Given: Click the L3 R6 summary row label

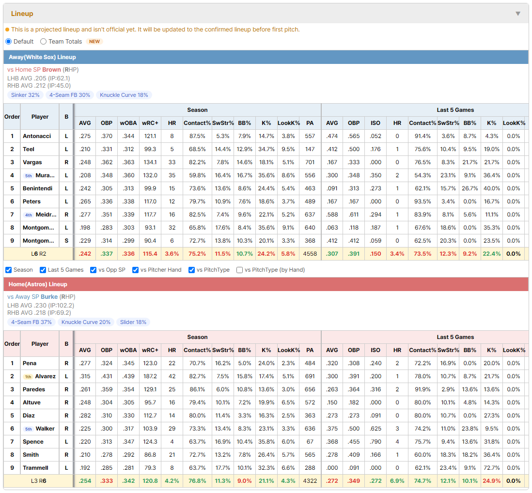Looking at the screenshot, I should (39, 481).
